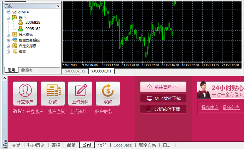244x149 pixels.
Task: Switch to the 收藏夹 favorites tab
Action: (x=27, y=70)
